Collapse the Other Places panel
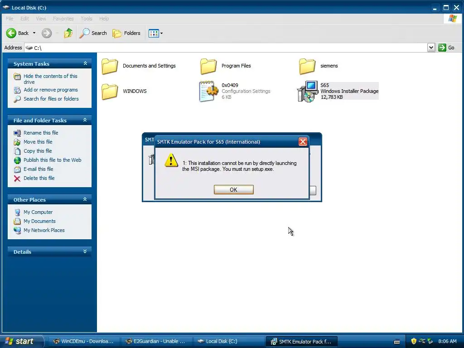This screenshot has height=348, width=464. [x=85, y=199]
